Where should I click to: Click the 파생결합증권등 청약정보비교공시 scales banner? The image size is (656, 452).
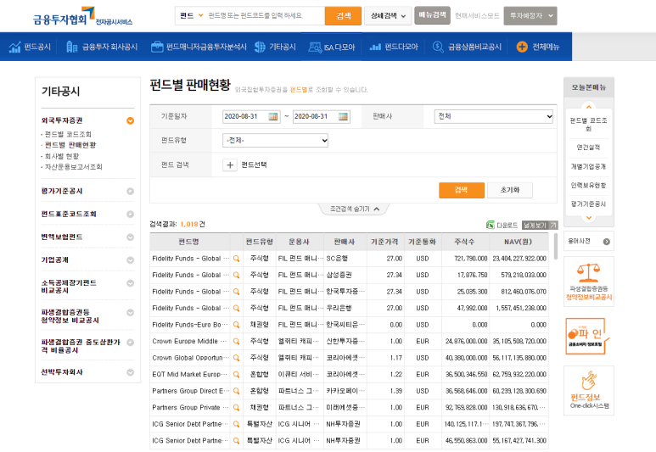coord(589,282)
